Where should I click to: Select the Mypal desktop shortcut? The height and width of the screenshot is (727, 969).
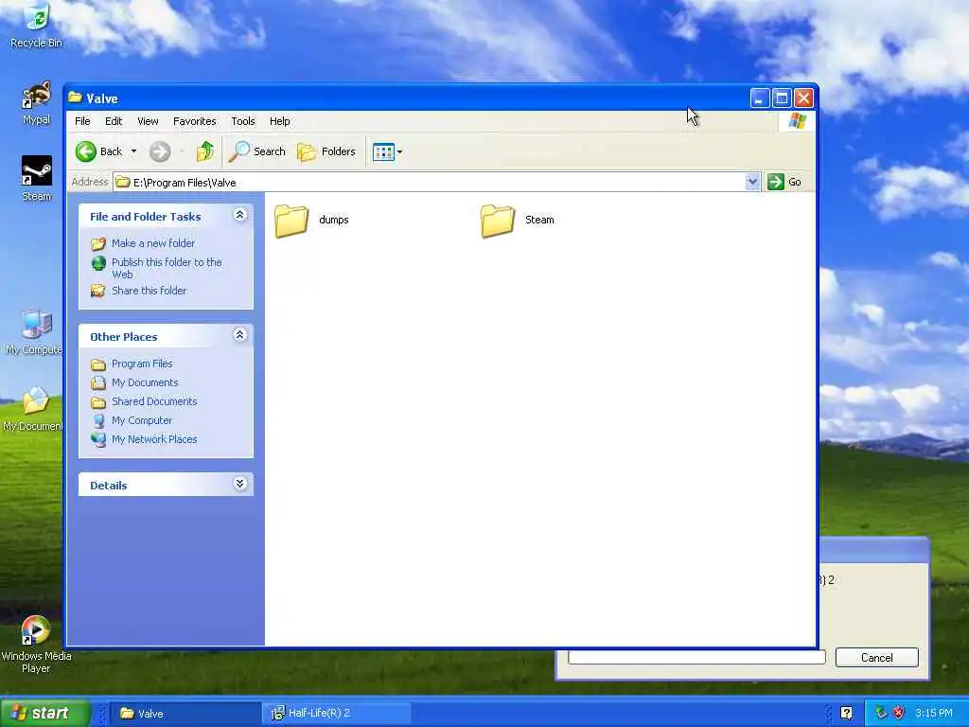(37, 102)
